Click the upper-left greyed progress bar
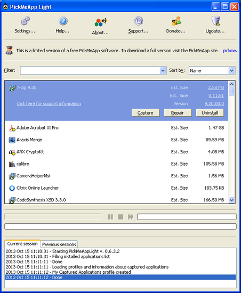Screen dimensions: 241x293 (x=53, y=217)
